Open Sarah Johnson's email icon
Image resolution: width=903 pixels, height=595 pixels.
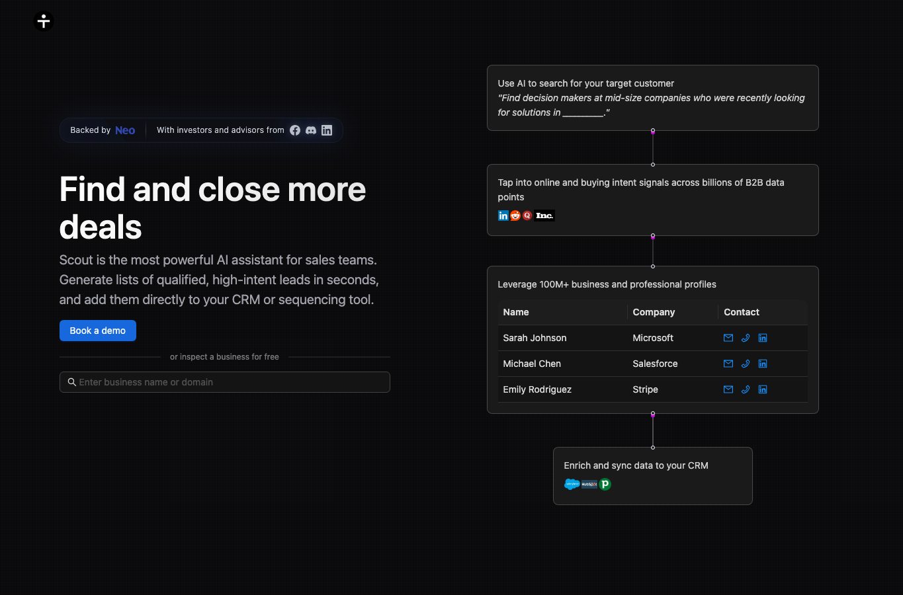(x=728, y=338)
